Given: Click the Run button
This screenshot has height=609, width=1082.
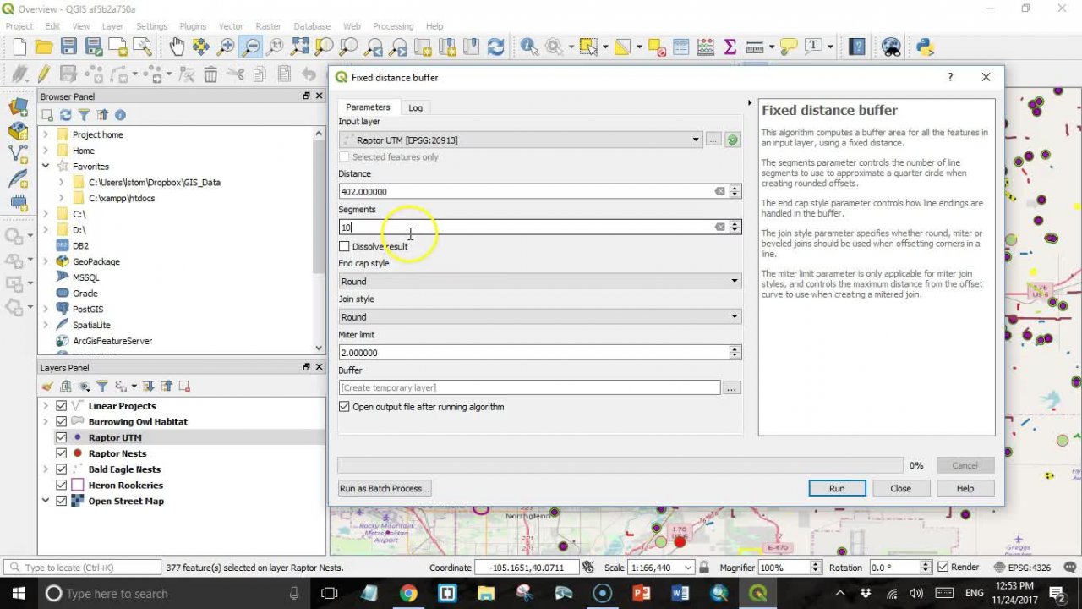Looking at the screenshot, I should (836, 488).
